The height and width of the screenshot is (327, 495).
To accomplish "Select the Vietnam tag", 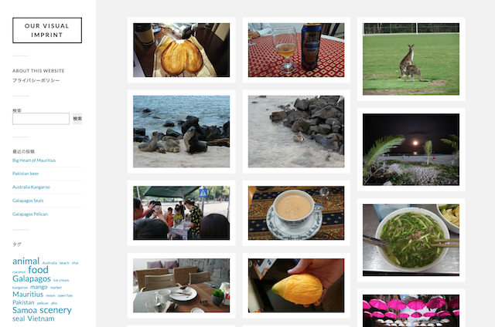I will (x=41, y=319).
